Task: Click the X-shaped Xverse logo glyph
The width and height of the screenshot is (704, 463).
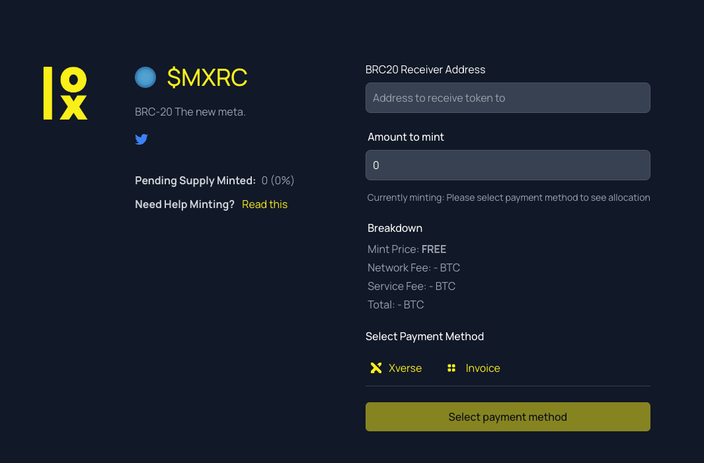Action: click(376, 368)
